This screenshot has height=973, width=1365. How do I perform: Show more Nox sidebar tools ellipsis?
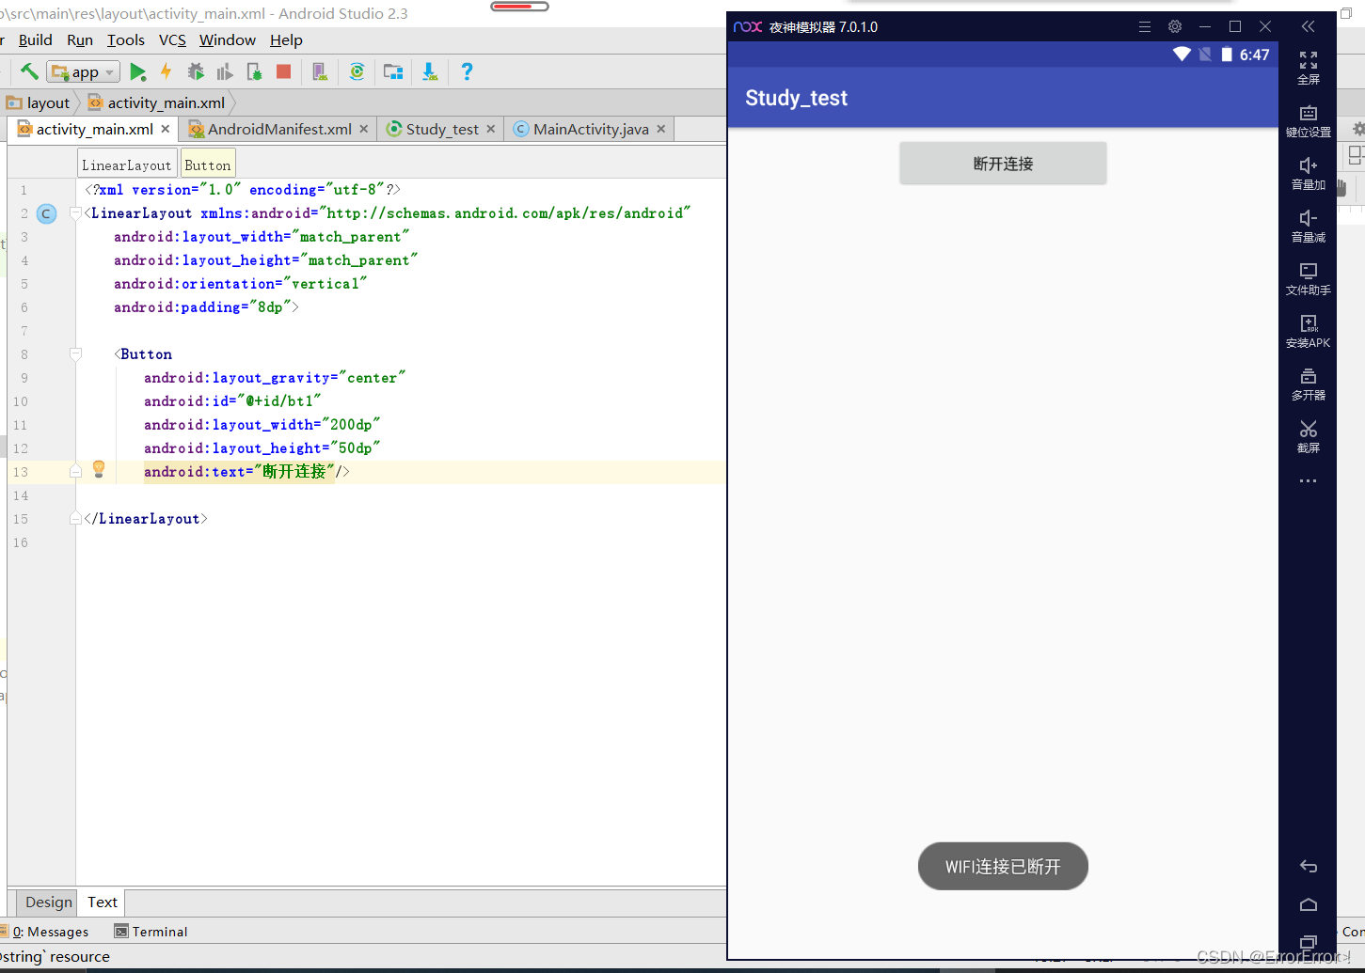(x=1309, y=480)
